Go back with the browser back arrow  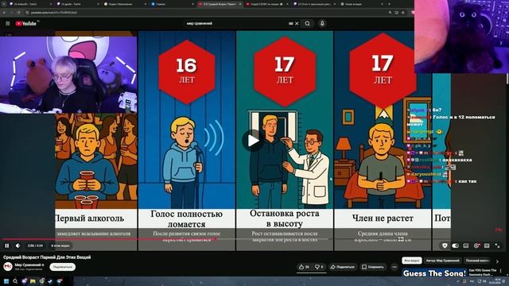(x=4, y=13)
